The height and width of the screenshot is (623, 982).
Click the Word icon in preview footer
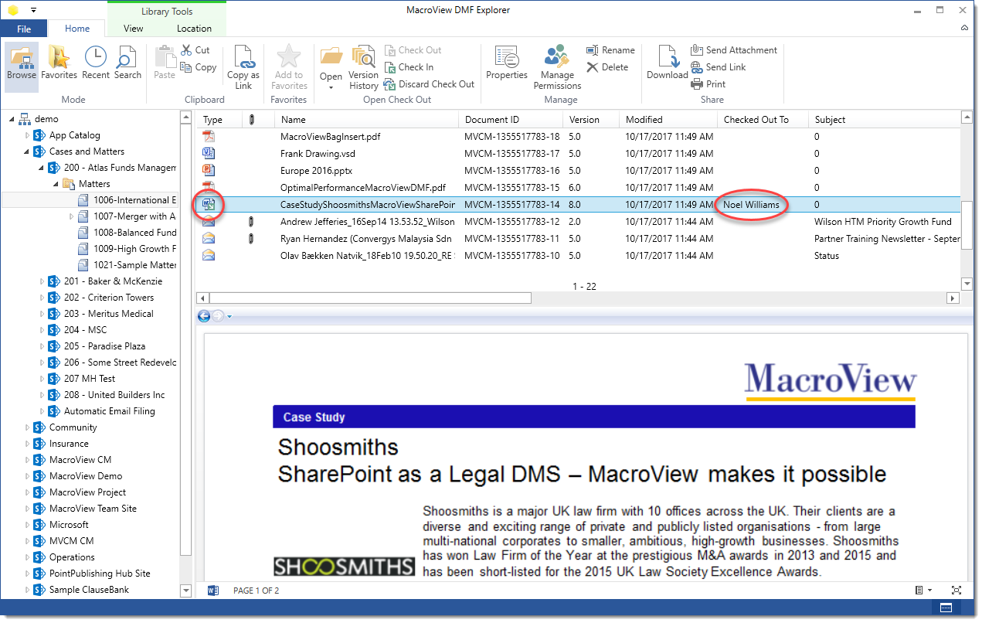(213, 591)
